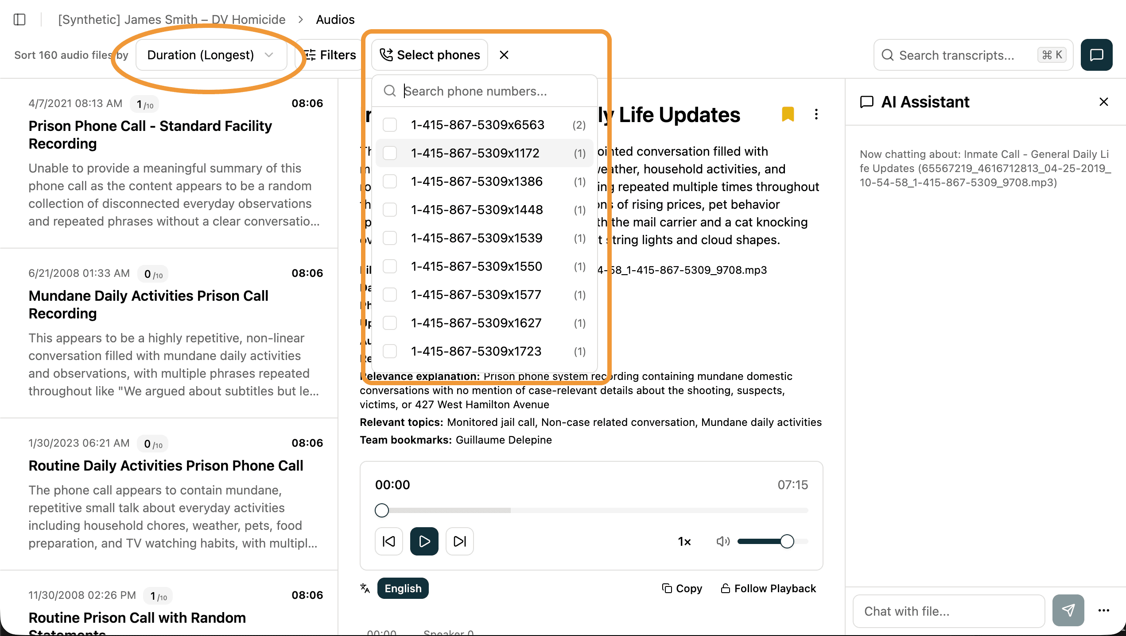Screen dimensions: 1126x636
Task: Open the Select phones dropdown
Action: click(x=429, y=55)
